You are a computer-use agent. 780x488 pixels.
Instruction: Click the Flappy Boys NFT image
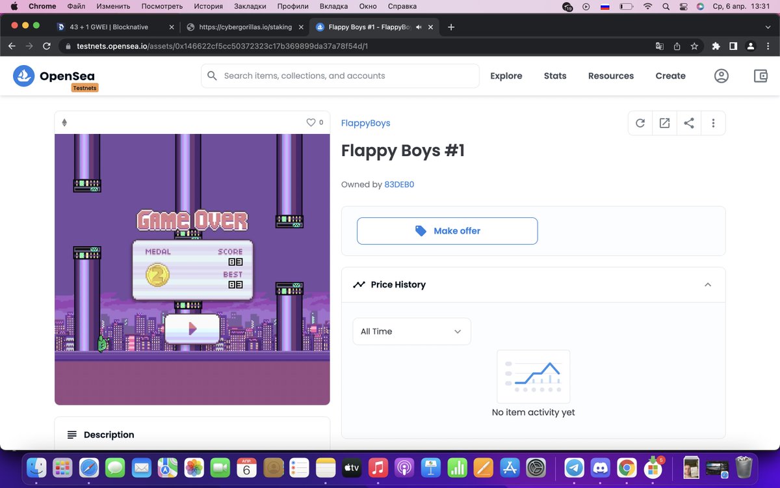point(192,269)
